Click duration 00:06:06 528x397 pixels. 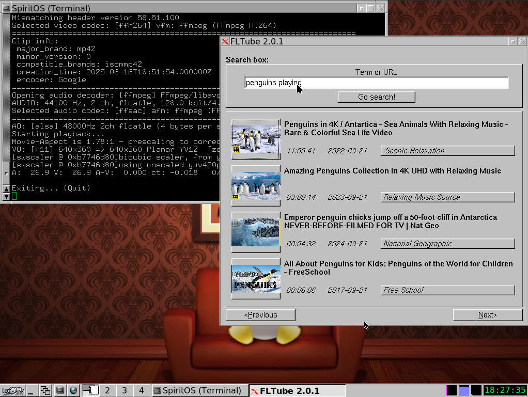[x=301, y=290]
